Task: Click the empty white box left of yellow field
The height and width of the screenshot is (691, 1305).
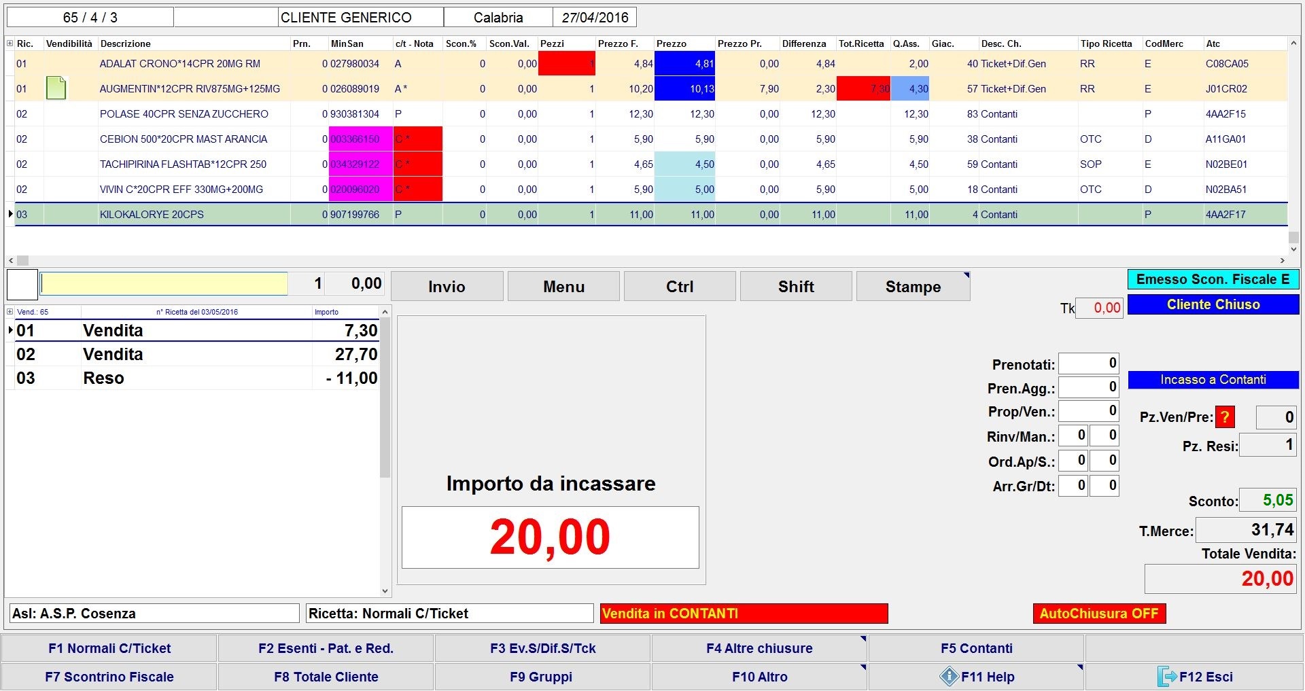Action: [x=22, y=285]
